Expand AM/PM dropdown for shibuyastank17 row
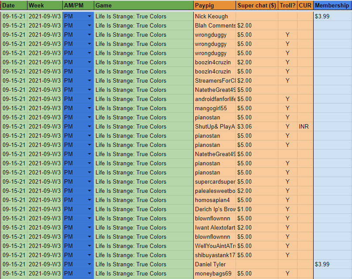 click(89, 255)
